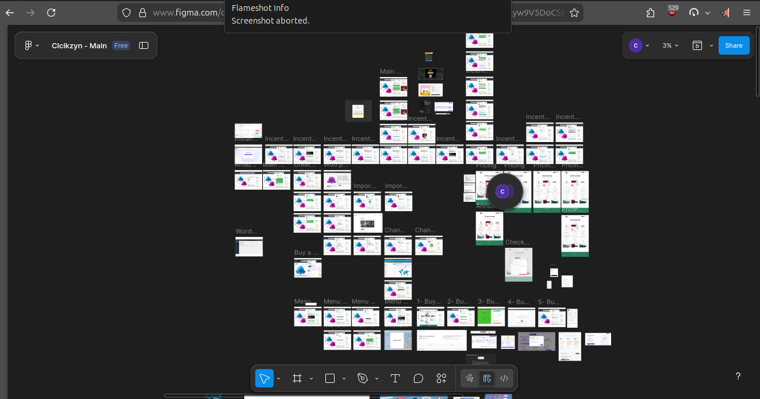Switch to Draw mode
The width and height of the screenshot is (760, 399).
pos(470,378)
